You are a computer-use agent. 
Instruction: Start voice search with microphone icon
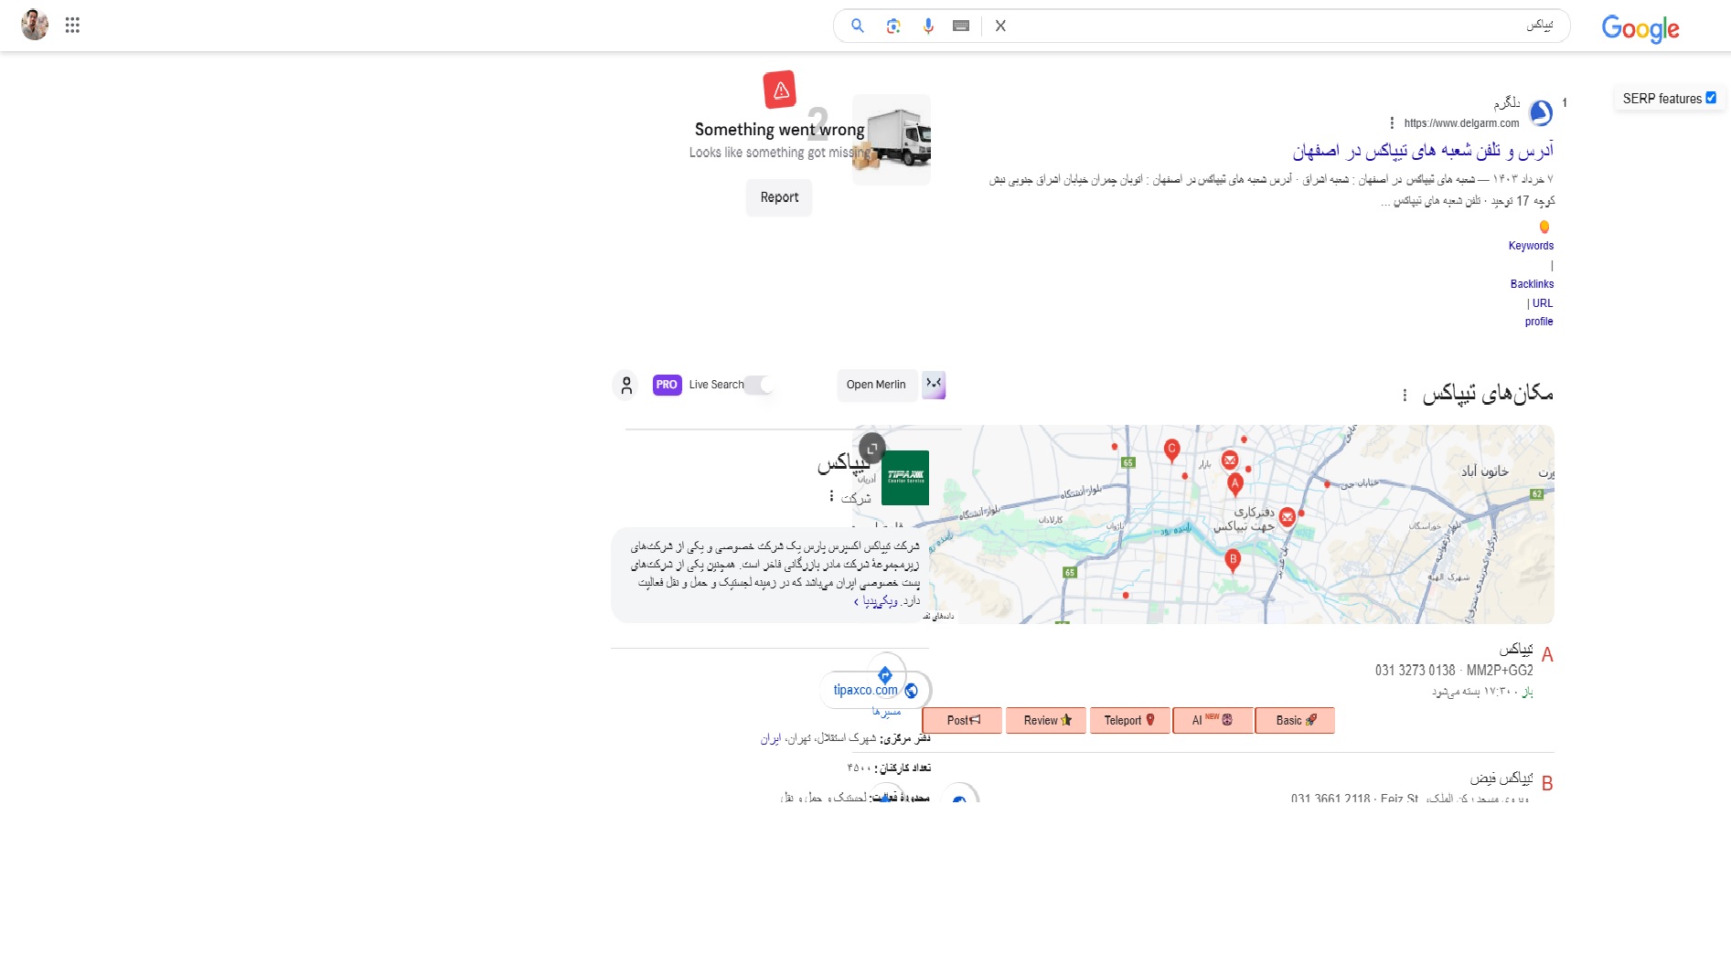click(x=928, y=26)
